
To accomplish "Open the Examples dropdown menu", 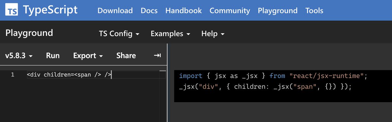I will tap(171, 34).
